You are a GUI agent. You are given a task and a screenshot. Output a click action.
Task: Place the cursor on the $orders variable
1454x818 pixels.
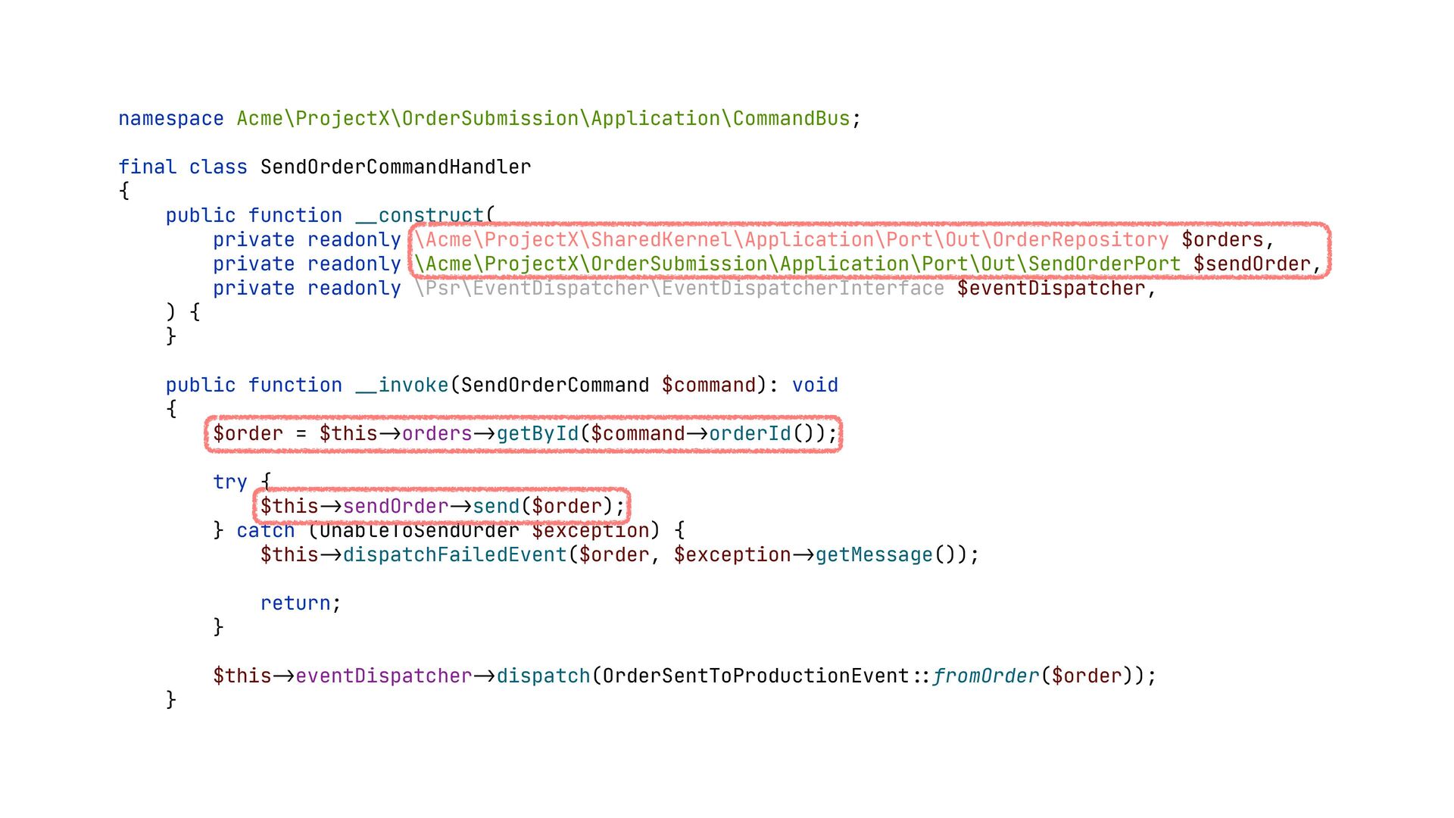1222,240
